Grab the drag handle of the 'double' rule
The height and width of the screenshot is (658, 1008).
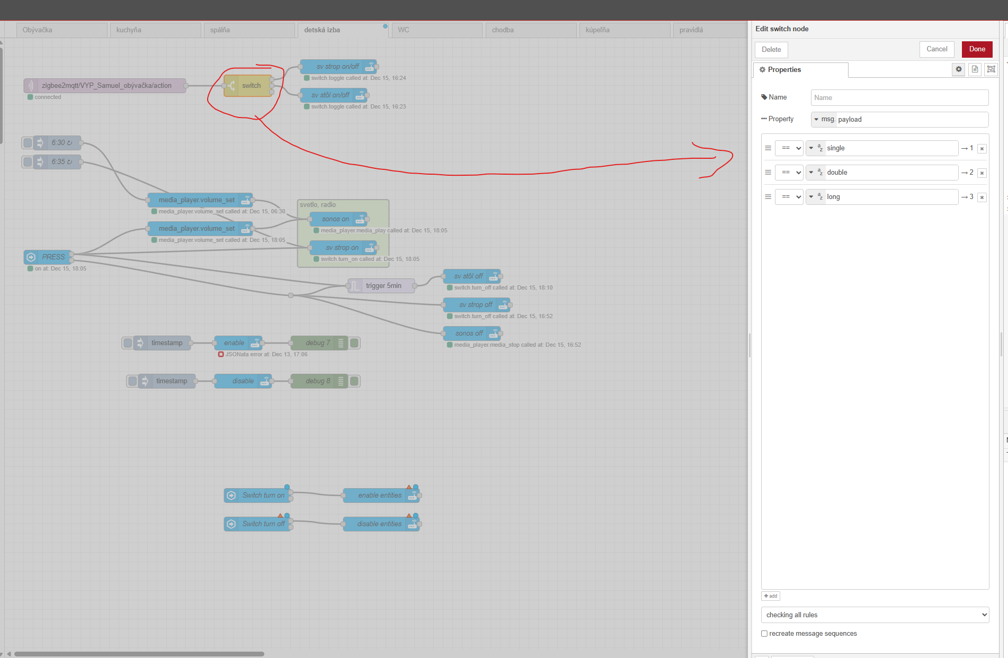click(x=768, y=173)
